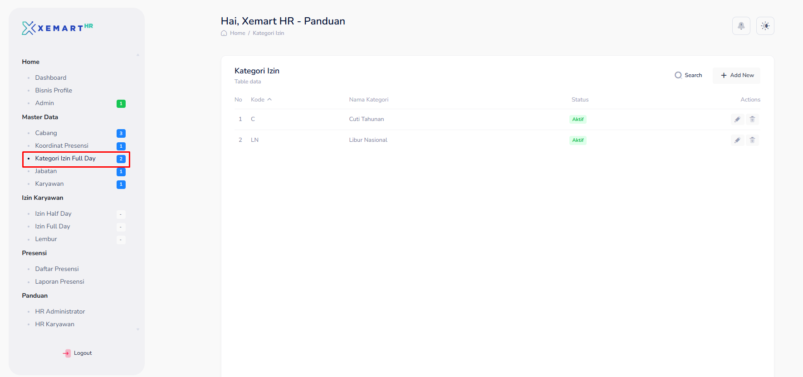This screenshot has height=377, width=803.
Task: Click the home icon in breadcrumb
Action: pos(224,33)
